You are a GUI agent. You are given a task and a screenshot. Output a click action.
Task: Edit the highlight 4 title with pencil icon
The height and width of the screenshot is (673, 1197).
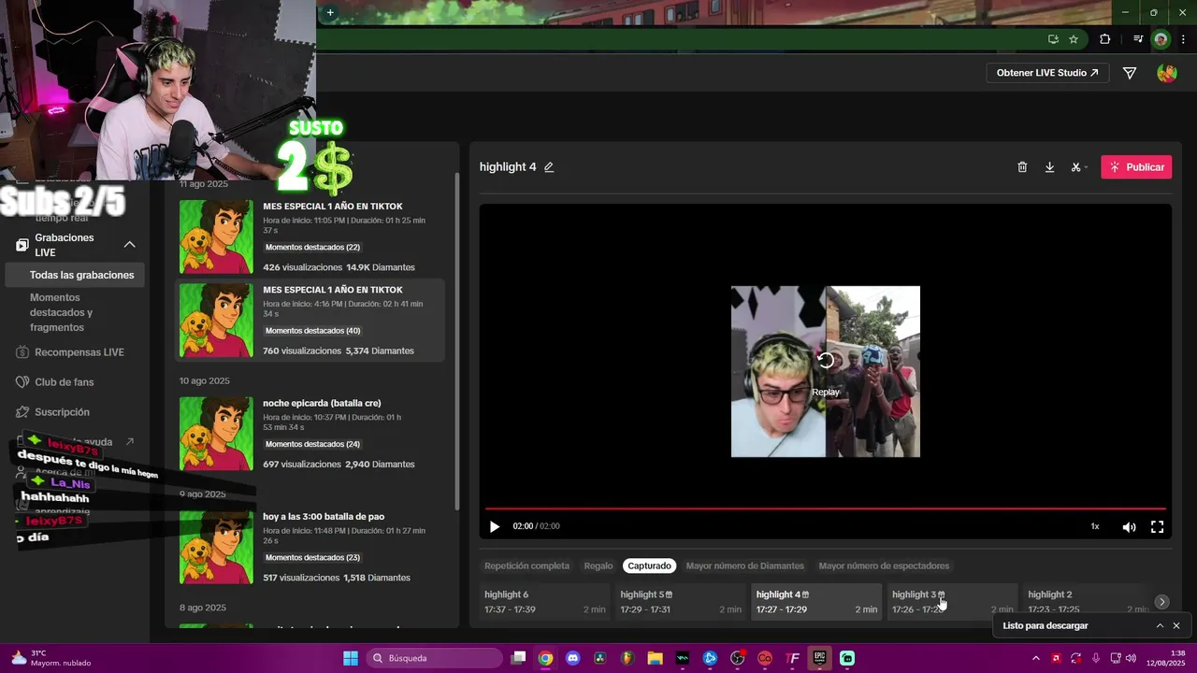549,167
